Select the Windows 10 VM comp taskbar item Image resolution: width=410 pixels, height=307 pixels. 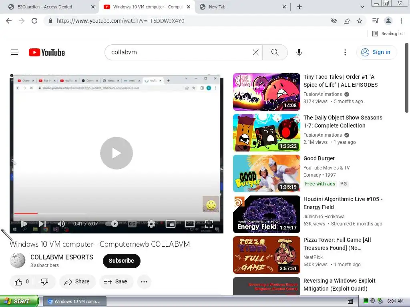pos(74,301)
